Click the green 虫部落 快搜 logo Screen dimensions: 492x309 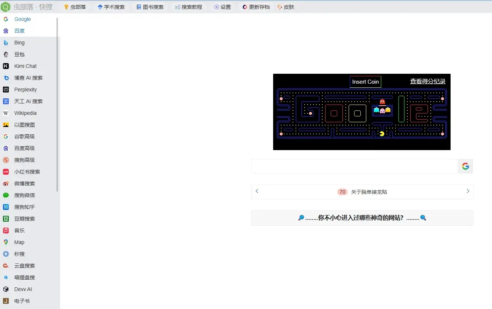coord(5,7)
